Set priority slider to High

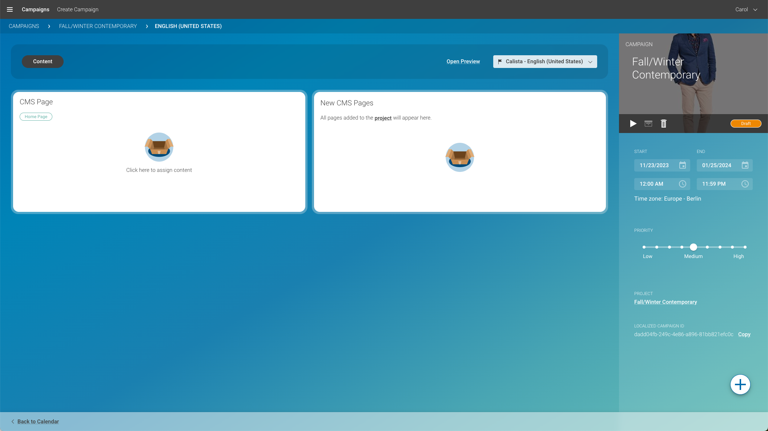[x=745, y=247]
